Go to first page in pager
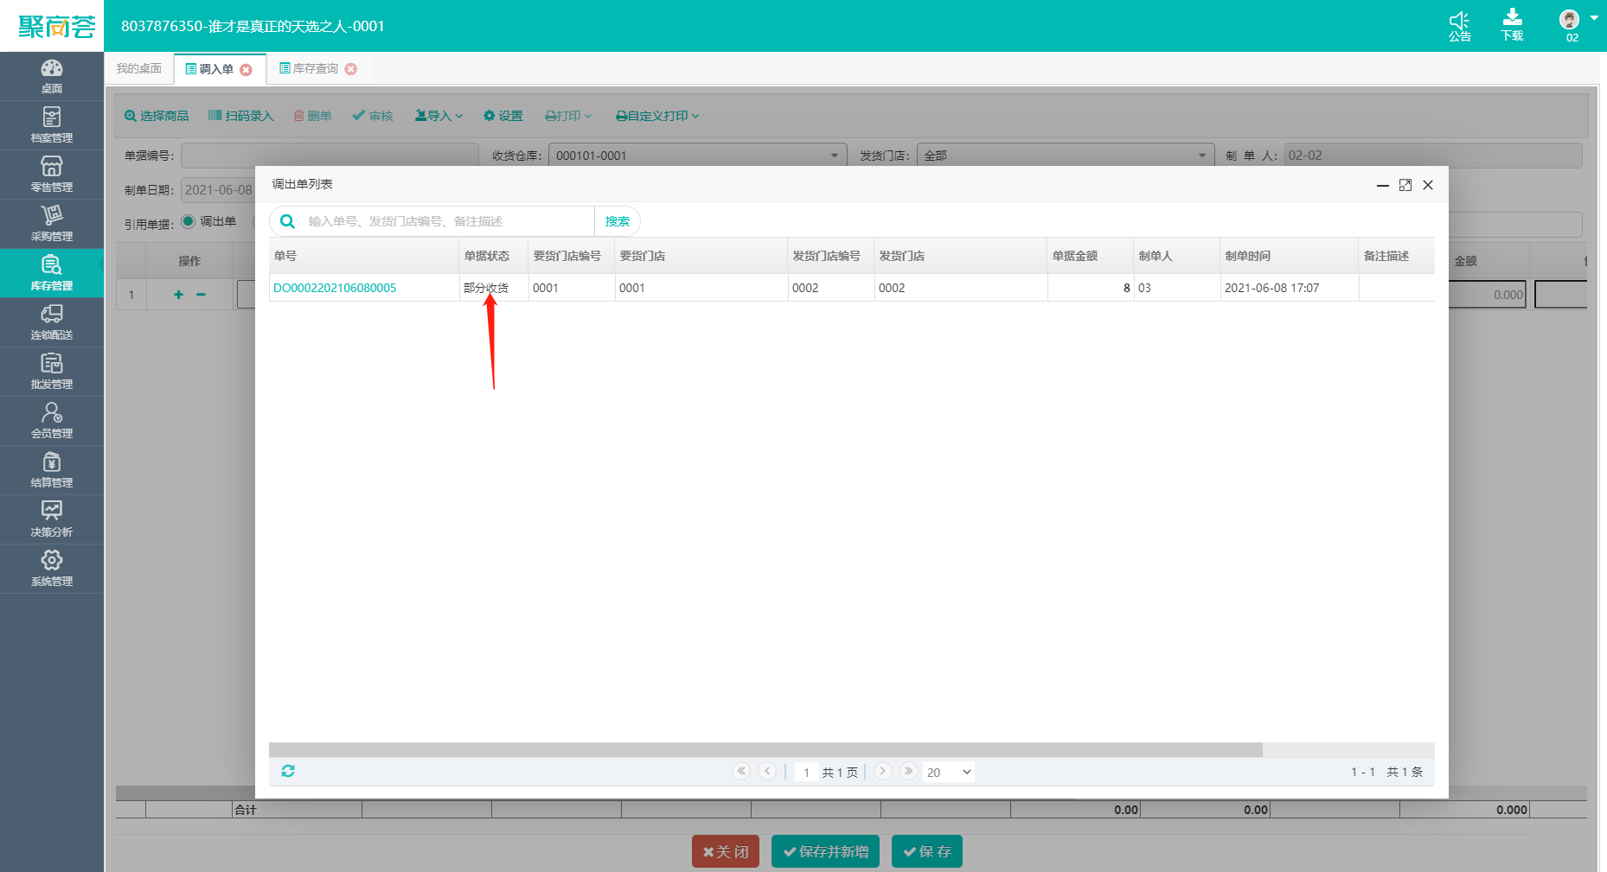The height and width of the screenshot is (872, 1607). click(x=741, y=771)
